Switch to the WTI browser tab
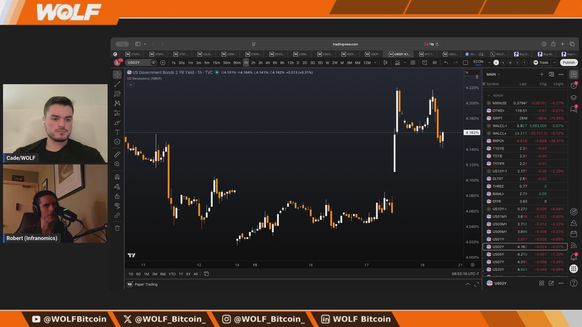 click(427, 54)
